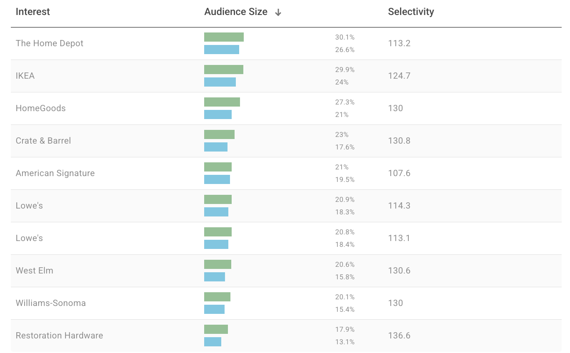Viewport: 570px width, 353px height.
Task: Open the IKEA interest entry
Action: click(25, 76)
